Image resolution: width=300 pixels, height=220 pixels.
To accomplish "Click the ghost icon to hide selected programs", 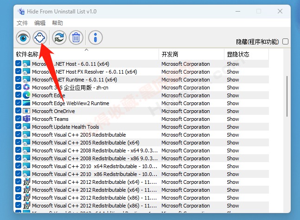I will 40,38.
